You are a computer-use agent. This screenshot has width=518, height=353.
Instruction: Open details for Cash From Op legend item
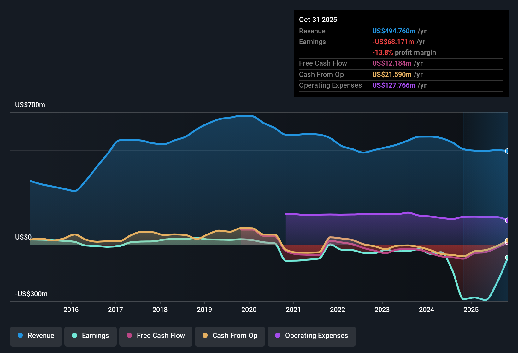pos(230,336)
